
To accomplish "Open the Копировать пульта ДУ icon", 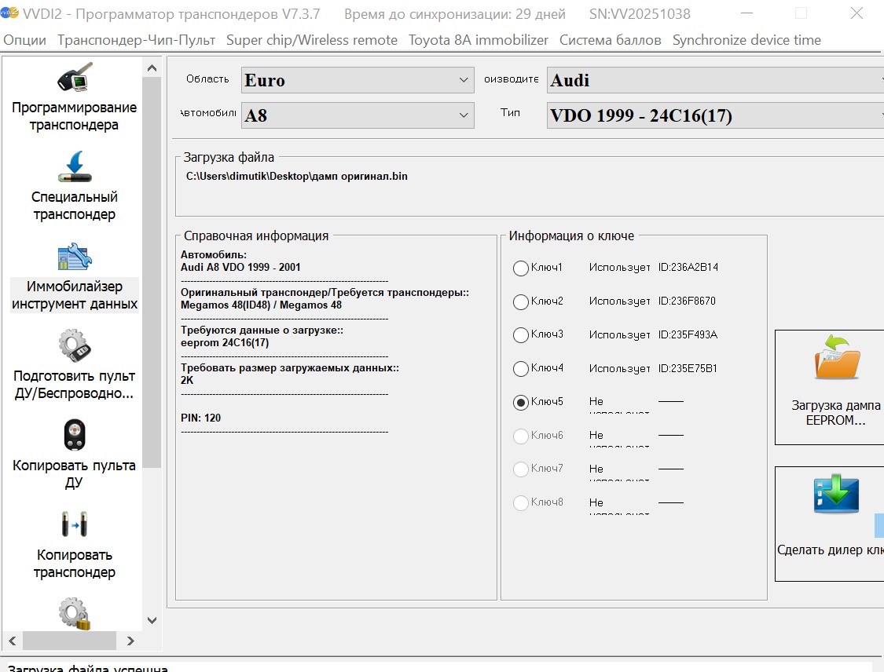I will pyautogui.click(x=74, y=436).
